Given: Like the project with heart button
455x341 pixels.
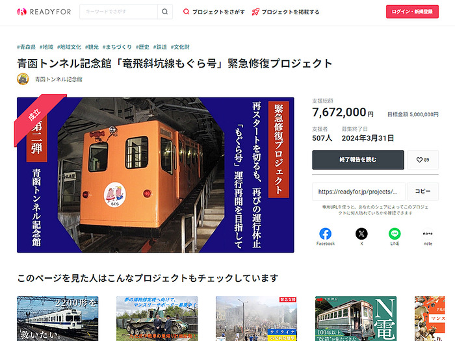Looking at the screenshot, I should point(422,160).
